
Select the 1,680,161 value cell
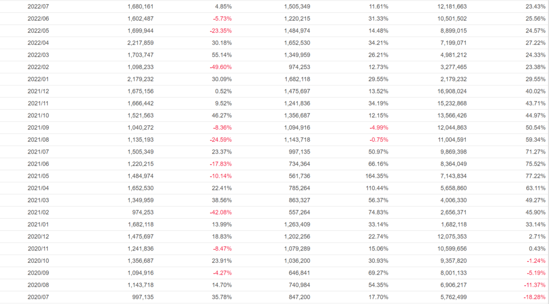point(141,6)
